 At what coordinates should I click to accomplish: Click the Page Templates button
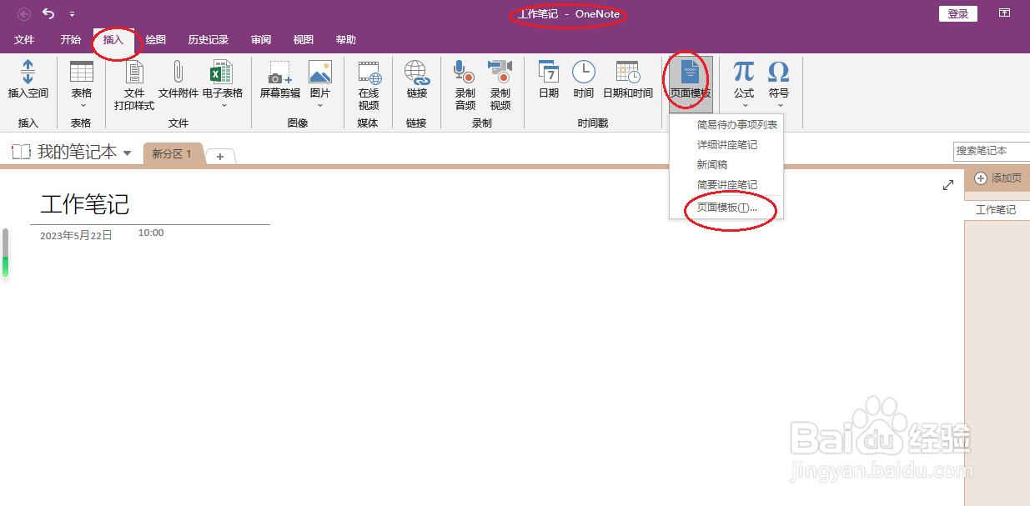pyautogui.click(x=691, y=83)
